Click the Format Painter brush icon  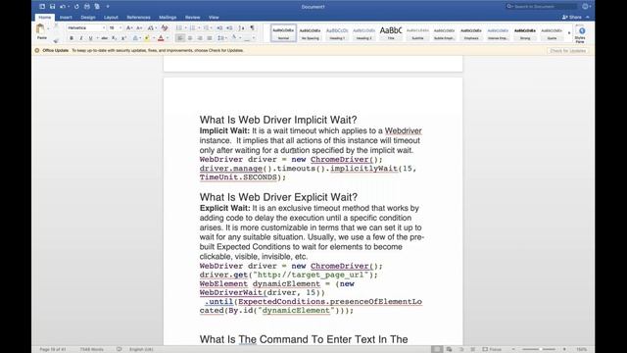(56, 40)
